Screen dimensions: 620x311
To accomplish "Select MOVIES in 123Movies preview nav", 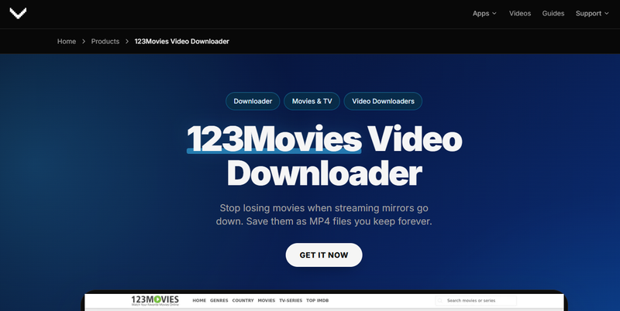I will pyautogui.click(x=267, y=301).
